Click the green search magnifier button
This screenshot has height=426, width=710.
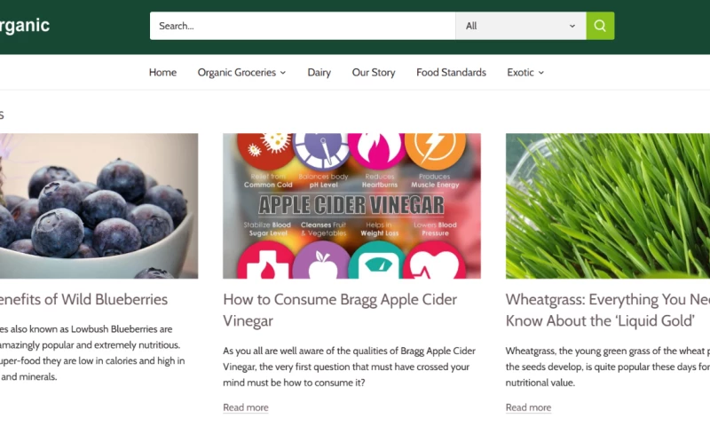600,26
